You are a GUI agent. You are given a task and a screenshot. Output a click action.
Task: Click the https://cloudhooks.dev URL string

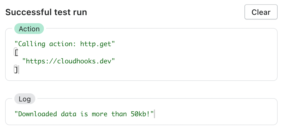click(68, 61)
